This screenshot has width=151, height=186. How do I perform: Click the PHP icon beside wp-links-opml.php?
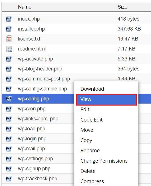coord(9,119)
